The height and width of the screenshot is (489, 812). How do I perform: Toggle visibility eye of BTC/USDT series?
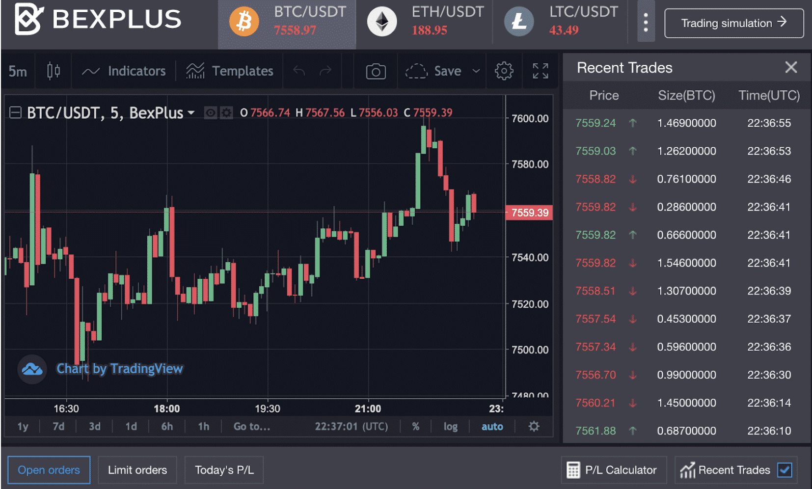211,113
